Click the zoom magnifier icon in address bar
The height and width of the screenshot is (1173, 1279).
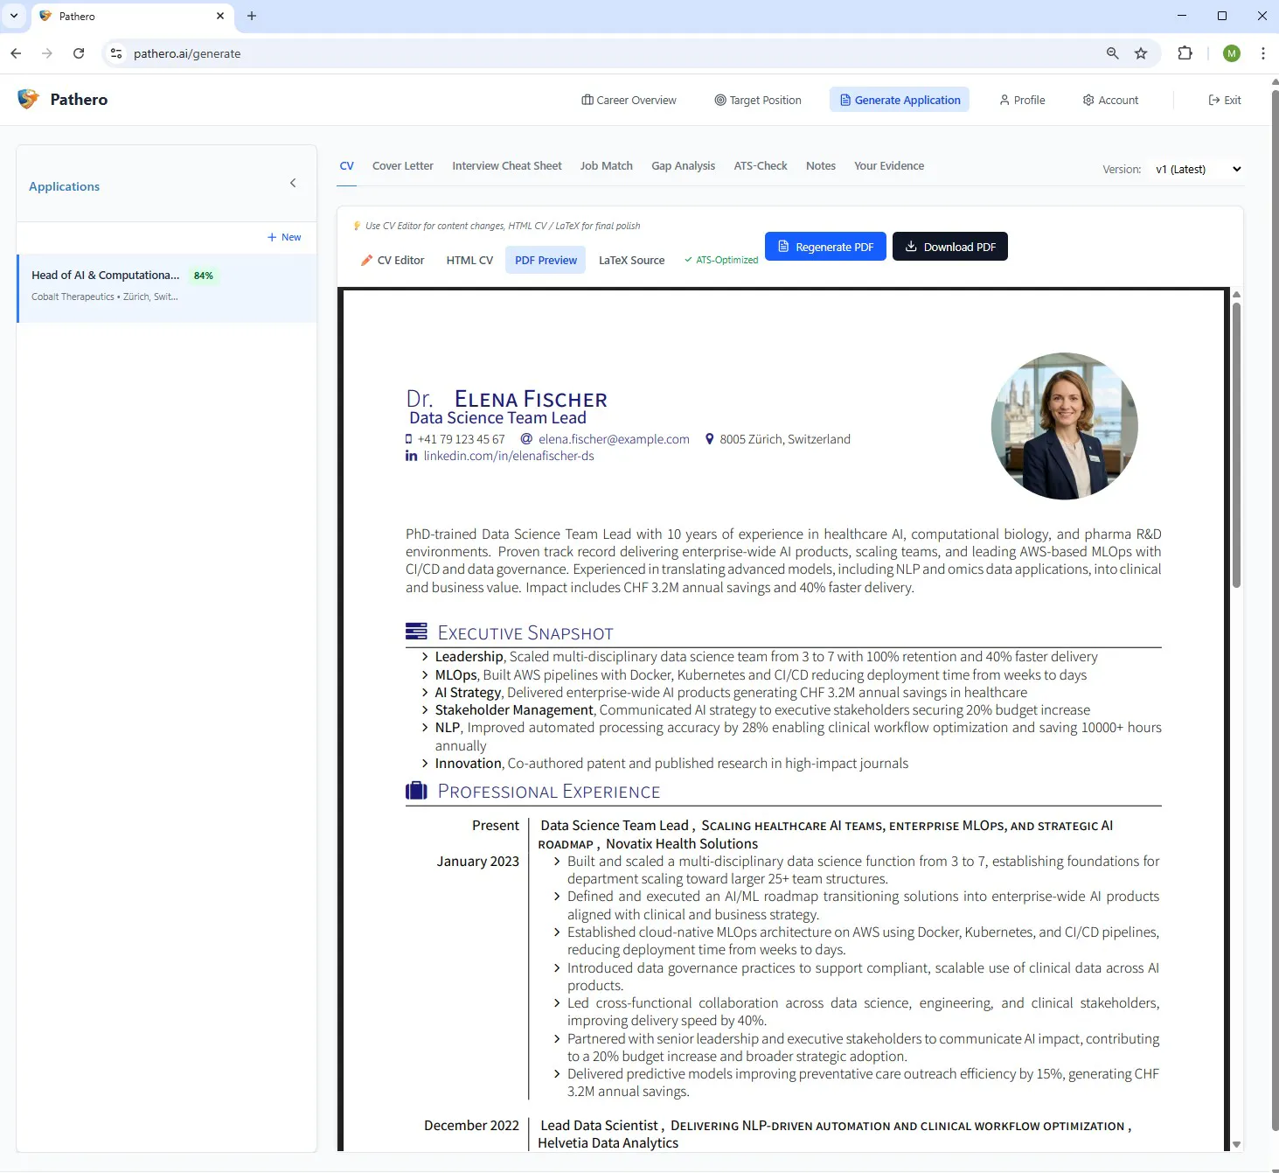click(1113, 53)
